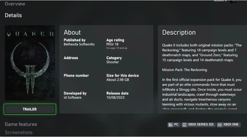The width and height of the screenshot is (247, 137).
Task: Go to Game features section
Action: tap(21, 124)
